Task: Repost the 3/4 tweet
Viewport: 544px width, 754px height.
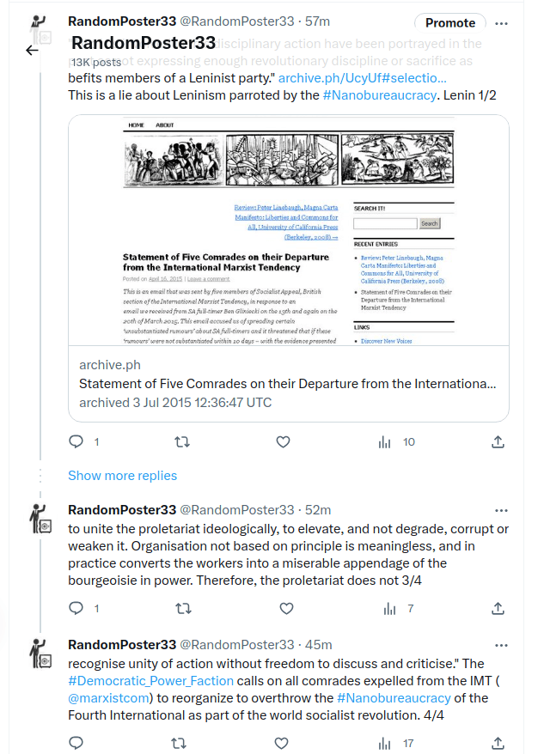Action: point(183,608)
